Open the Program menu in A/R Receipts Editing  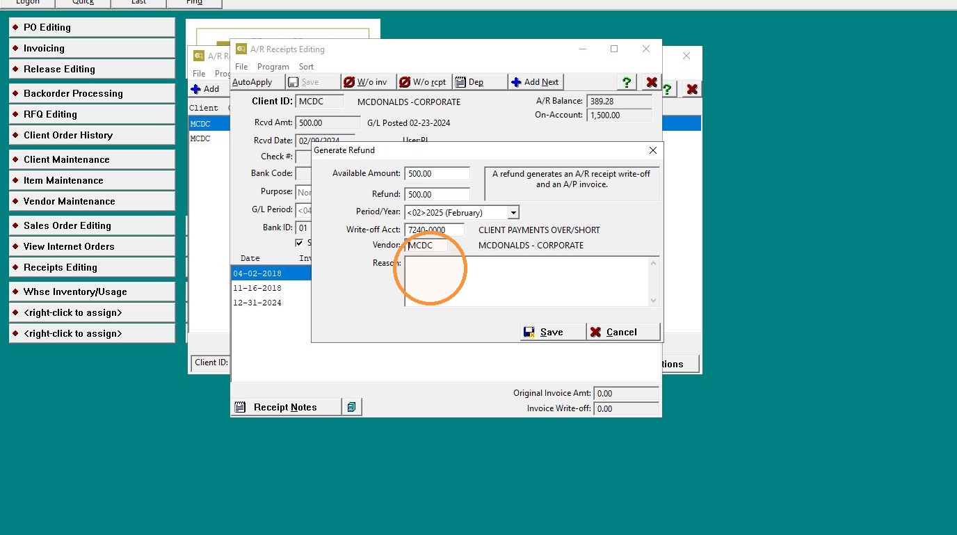(x=273, y=67)
